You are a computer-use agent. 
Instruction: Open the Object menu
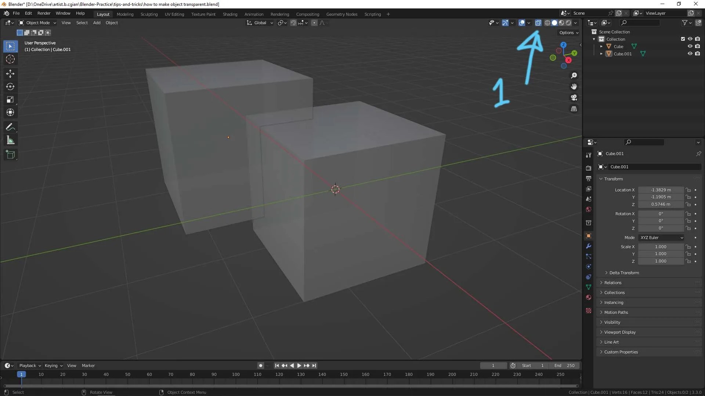(x=112, y=23)
